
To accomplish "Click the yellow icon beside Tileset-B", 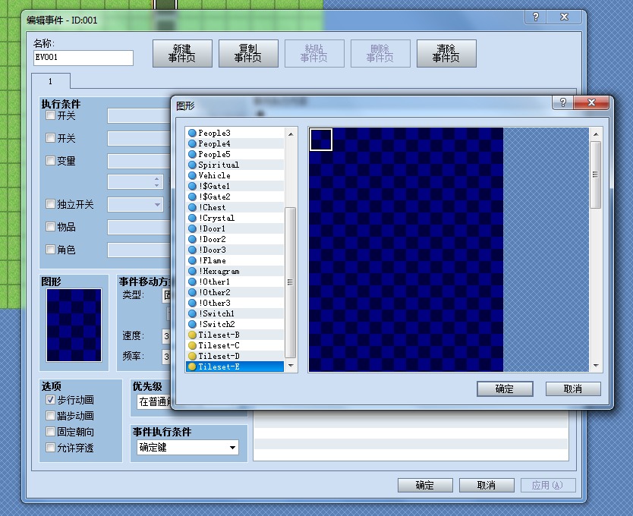I will click(x=192, y=335).
